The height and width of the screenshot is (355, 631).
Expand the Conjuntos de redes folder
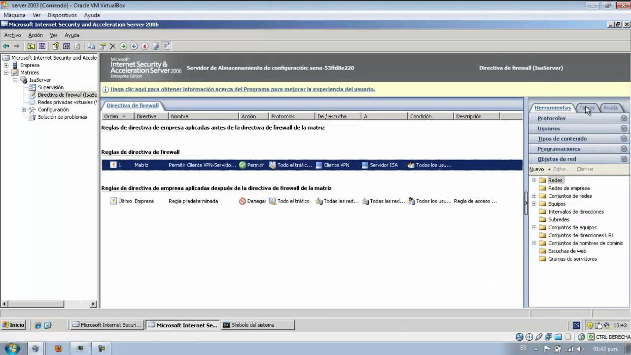[534, 196]
